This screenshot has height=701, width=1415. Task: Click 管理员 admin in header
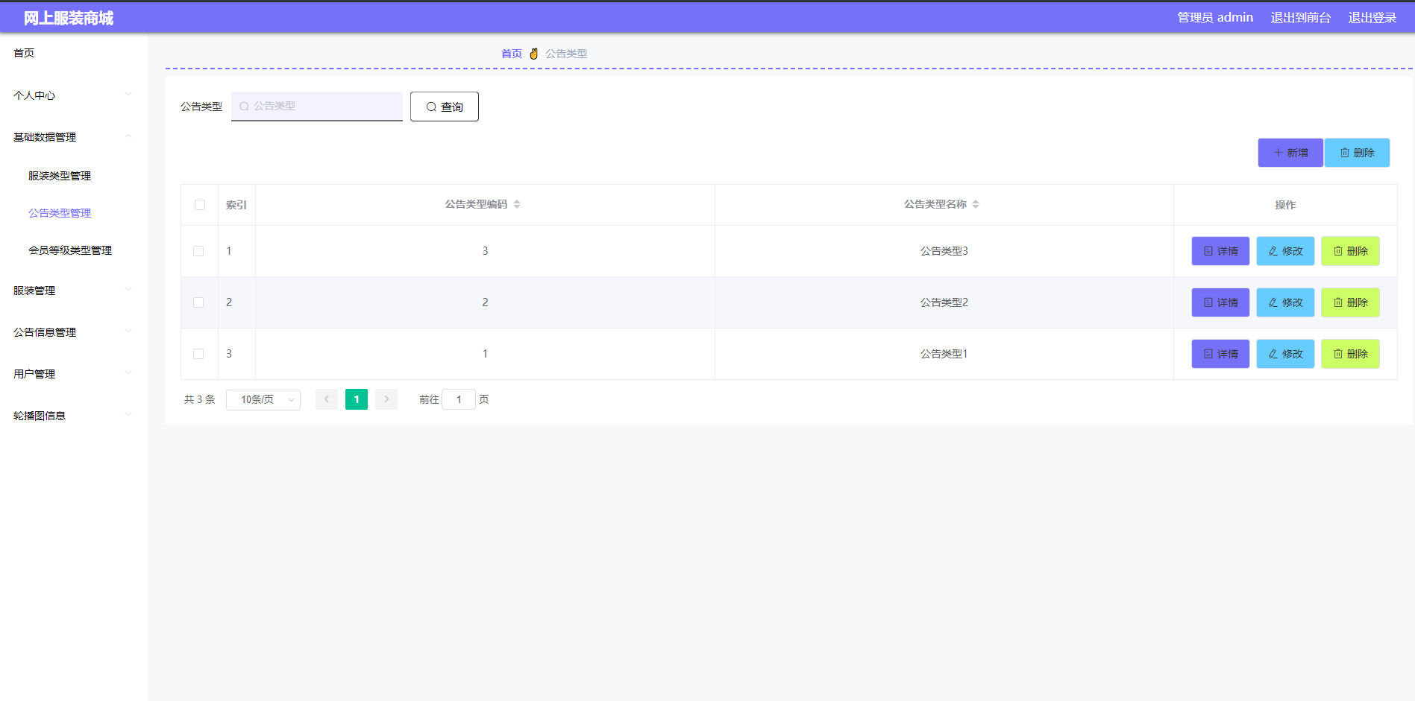pyautogui.click(x=1215, y=17)
